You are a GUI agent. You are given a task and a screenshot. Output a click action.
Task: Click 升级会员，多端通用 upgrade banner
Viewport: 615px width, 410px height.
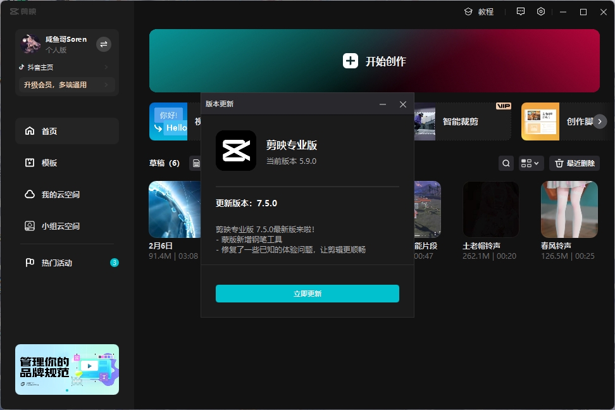tap(66, 85)
